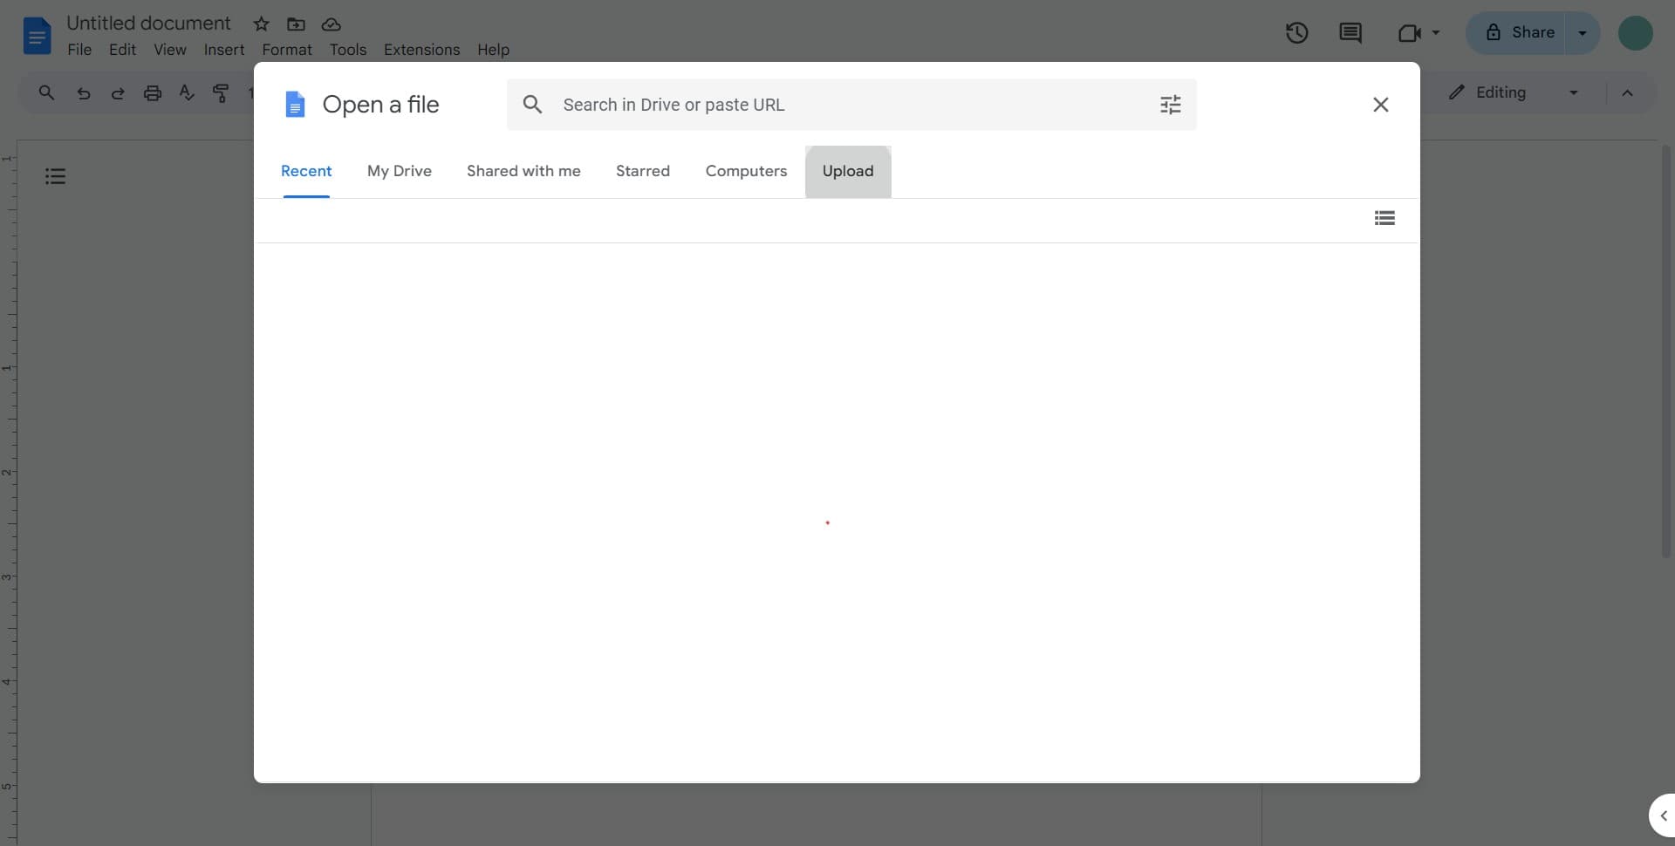1675x846 pixels.
Task: Switch to the My Drive tab
Action: [x=399, y=171]
